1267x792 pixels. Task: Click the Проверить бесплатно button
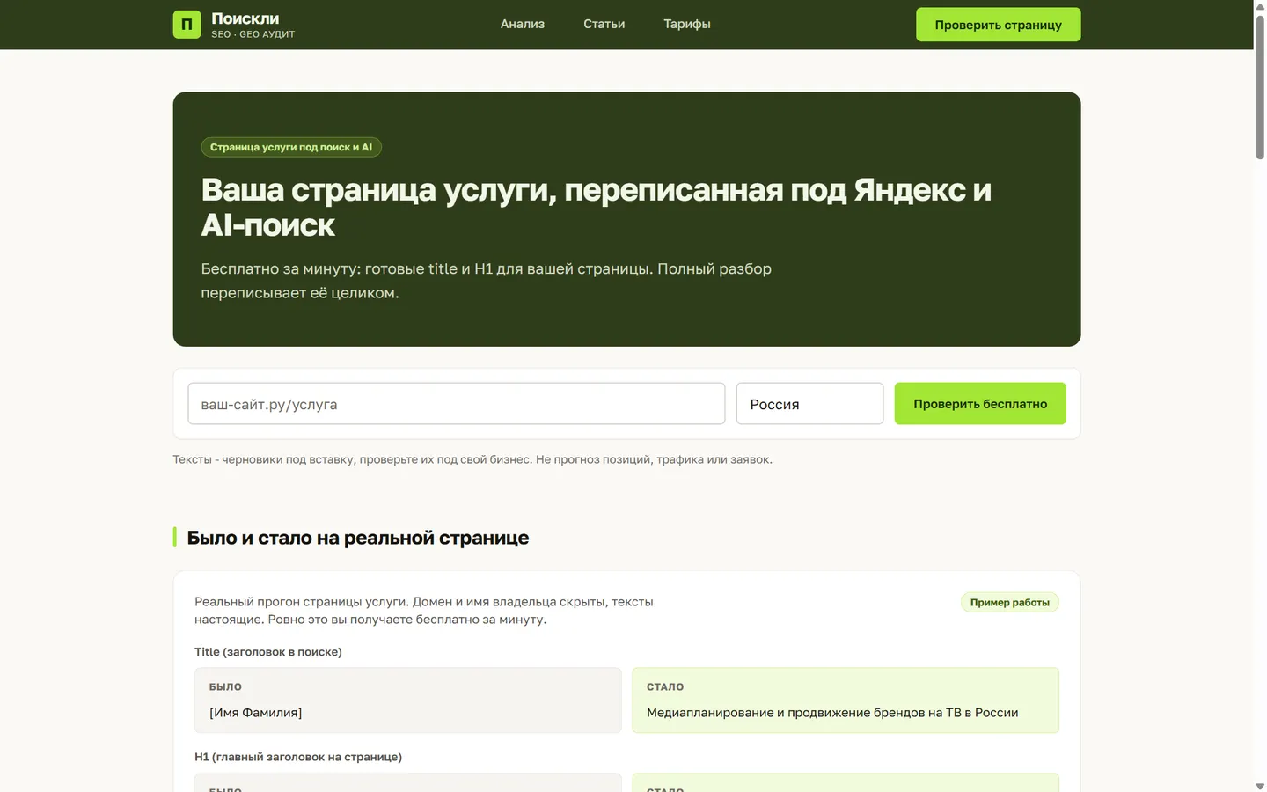tap(980, 404)
